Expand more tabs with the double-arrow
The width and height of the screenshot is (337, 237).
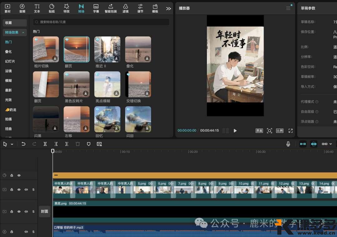(x=168, y=9)
